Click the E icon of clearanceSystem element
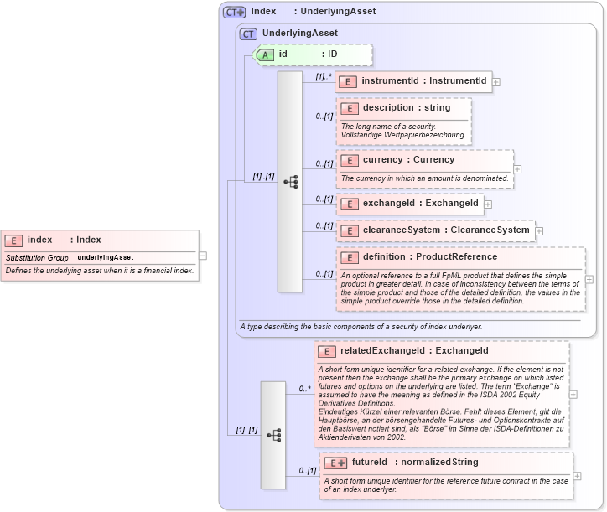 coord(350,231)
